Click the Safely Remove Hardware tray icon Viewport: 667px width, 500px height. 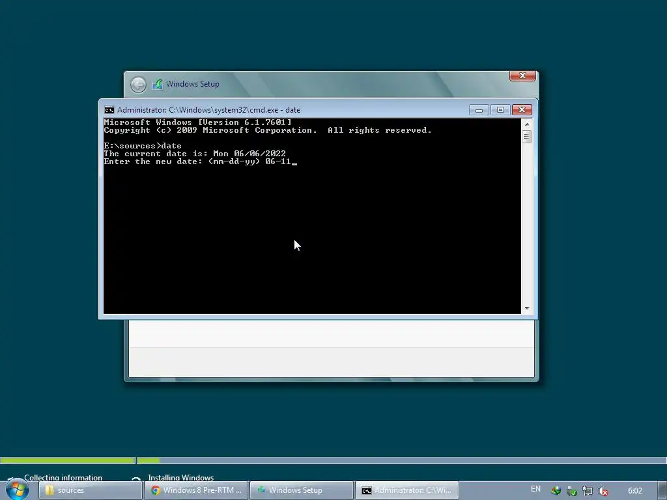571,491
